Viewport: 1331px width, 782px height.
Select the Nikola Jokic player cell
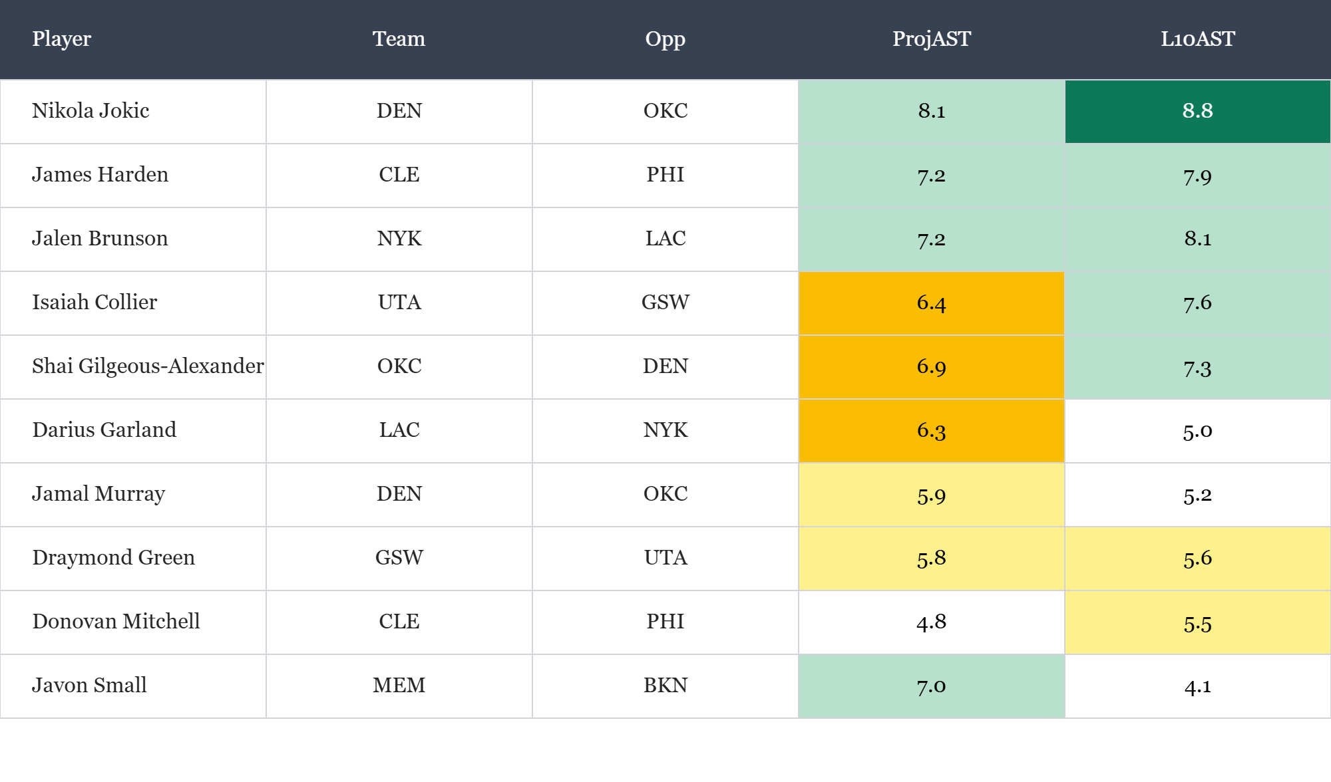[x=91, y=111]
